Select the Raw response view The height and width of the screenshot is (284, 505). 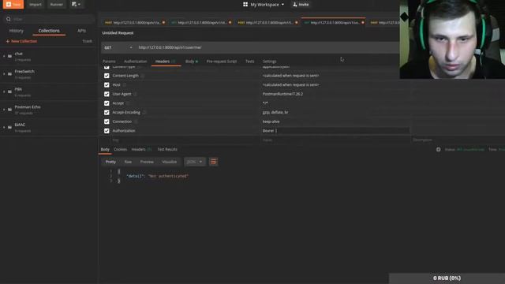(x=128, y=162)
